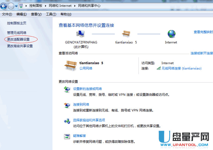Image resolution: width=213 pixels, height=150 pixels.
Task: Open 更改适配器设置 link
Action: (18, 39)
